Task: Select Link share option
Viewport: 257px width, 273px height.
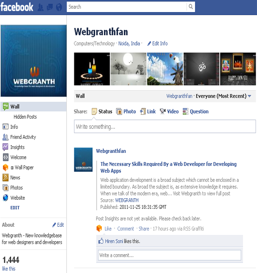Action: [151, 111]
